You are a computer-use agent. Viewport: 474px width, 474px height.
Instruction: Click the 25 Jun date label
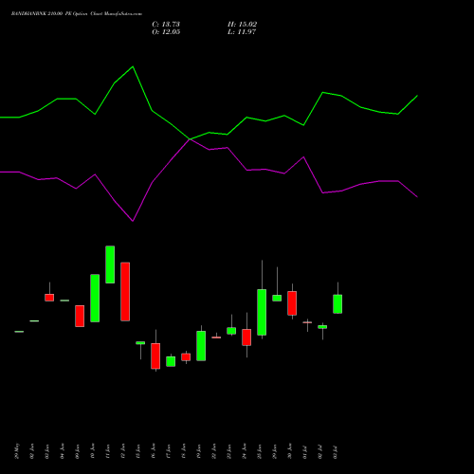(x=260, y=451)
